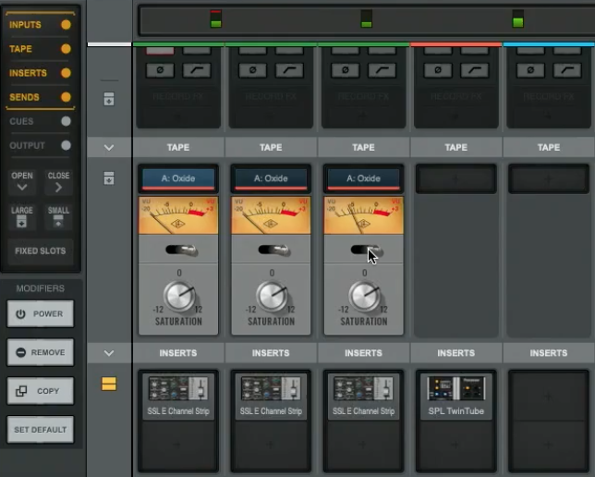Flip the Oxide tape switch on the third channel
595x477 pixels.
pyautogui.click(x=367, y=250)
